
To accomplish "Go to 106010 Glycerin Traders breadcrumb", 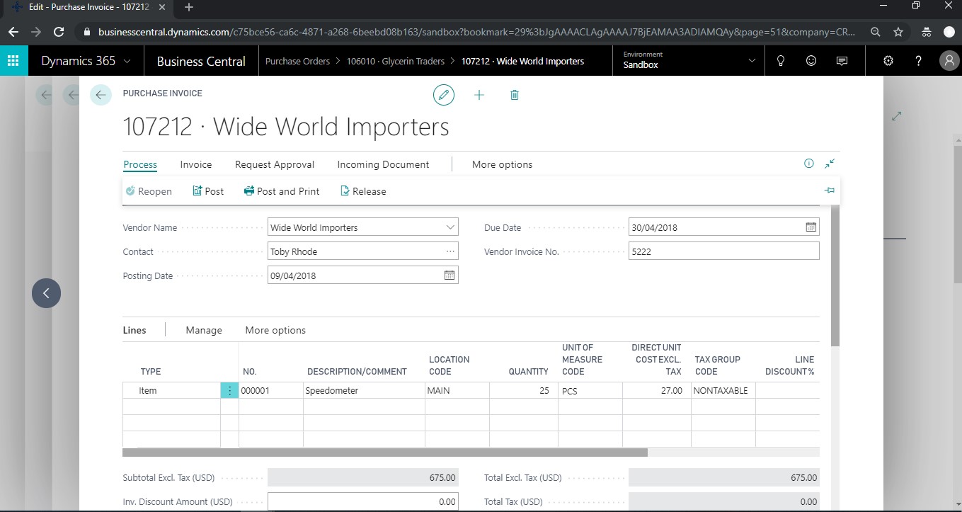I will click(395, 61).
